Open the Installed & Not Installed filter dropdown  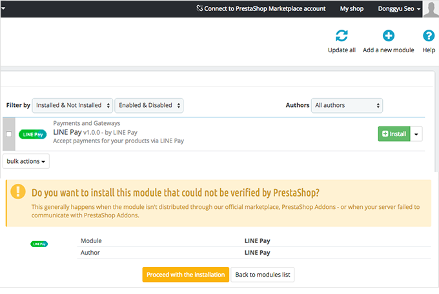point(72,106)
